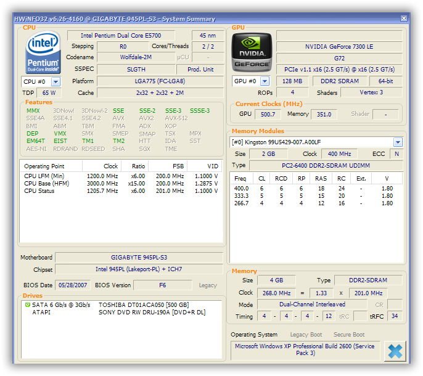Open the GPU #0 selector dropdown
Image resolution: width=423 pixels, height=376 pixels.
click(265, 81)
